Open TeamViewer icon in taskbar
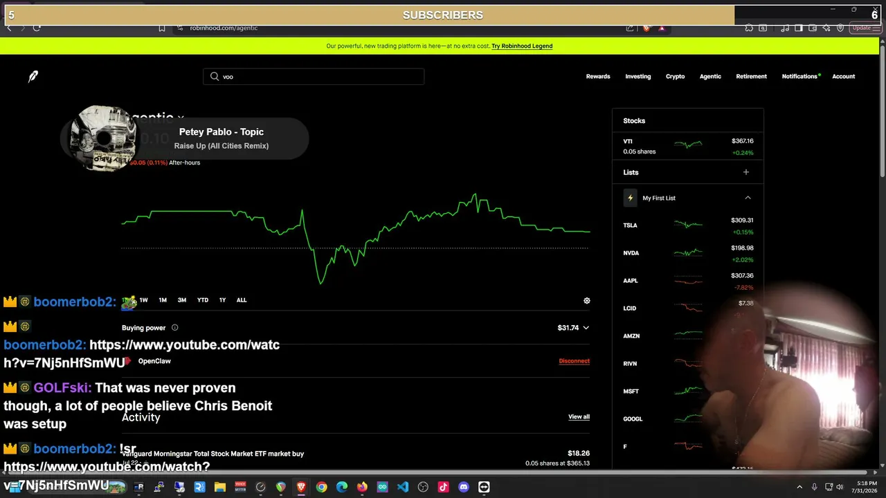Screen dimensions: 886x498 (x=484, y=487)
